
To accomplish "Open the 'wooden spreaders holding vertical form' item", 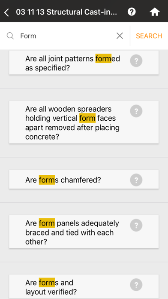I will [x=84, y=122].
